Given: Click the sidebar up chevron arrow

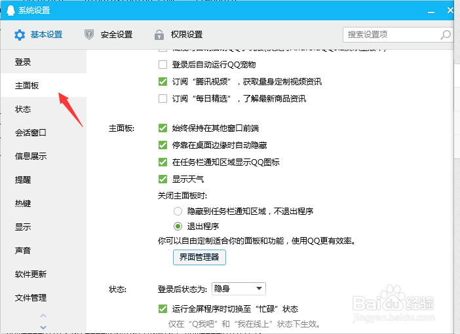Looking at the screenshot, I should [x=43, y=316].
